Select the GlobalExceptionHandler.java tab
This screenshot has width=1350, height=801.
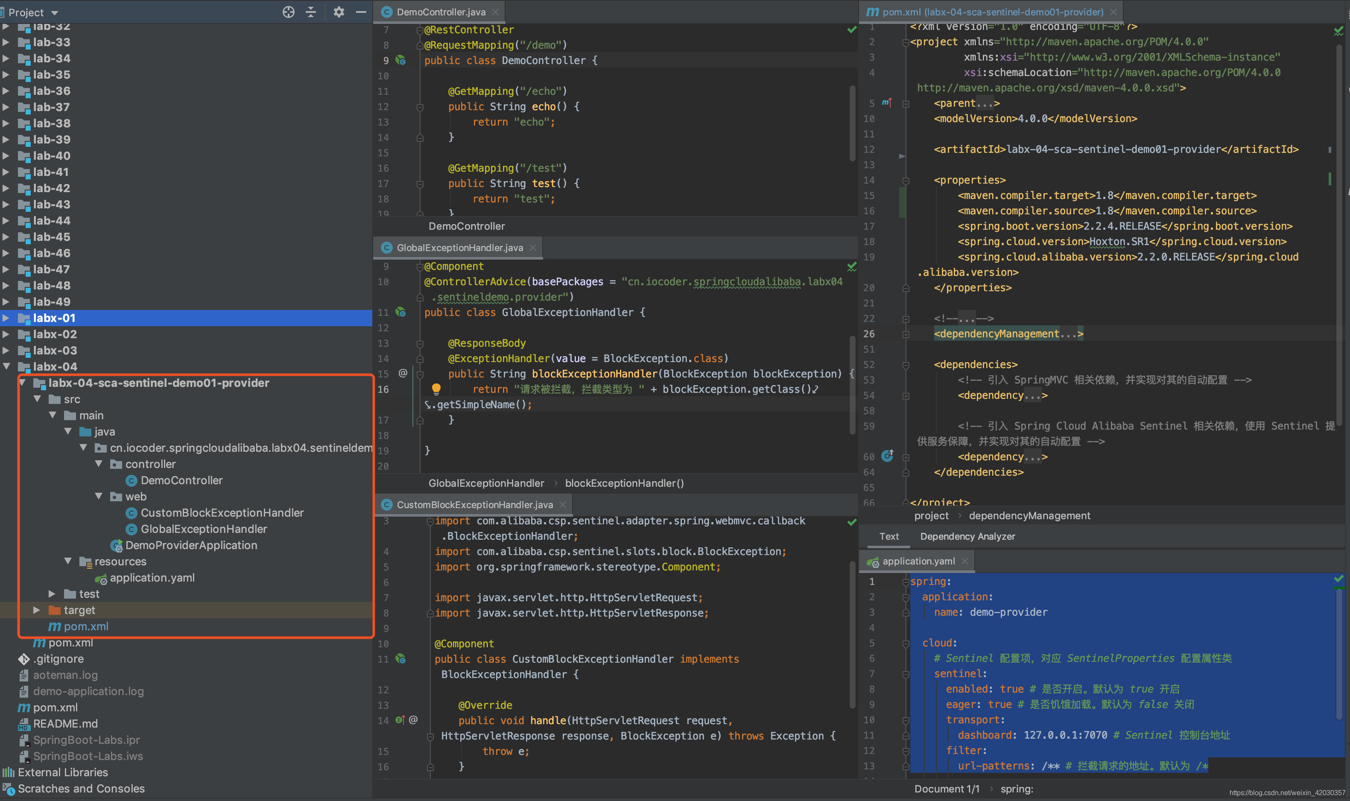click(459, 248)
